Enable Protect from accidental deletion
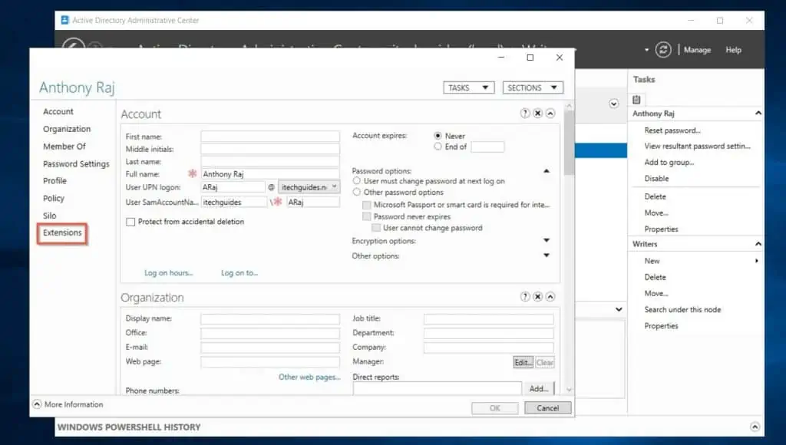 (130, 222)
